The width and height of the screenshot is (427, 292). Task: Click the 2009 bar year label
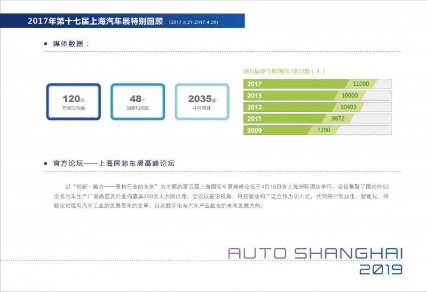click(x=255, y=131)
